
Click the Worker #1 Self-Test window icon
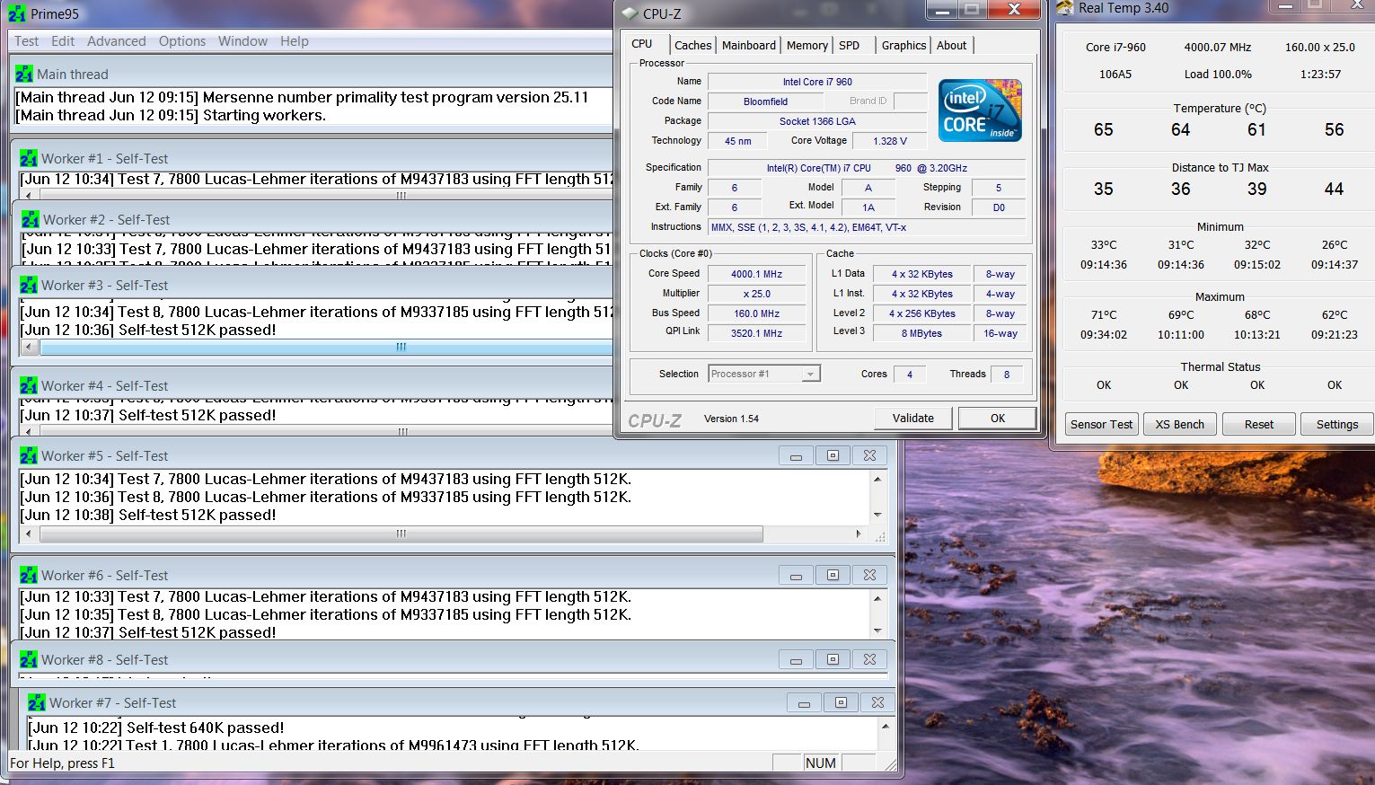coord(29,158)
